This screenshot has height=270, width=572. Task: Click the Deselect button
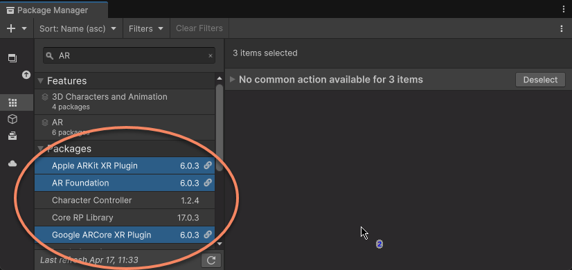coord(540,80)
